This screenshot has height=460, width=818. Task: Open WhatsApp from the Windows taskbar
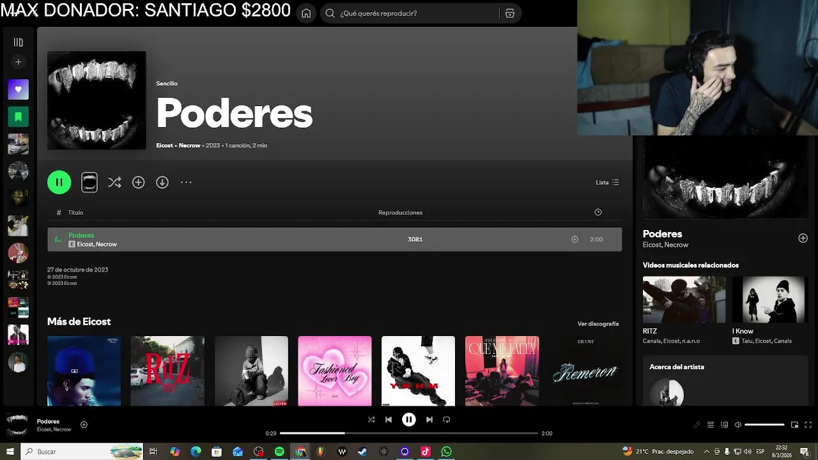pyautogui.click(x=447, y=452)
